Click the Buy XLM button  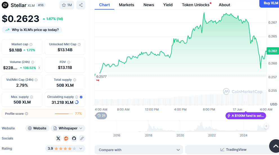269,4
